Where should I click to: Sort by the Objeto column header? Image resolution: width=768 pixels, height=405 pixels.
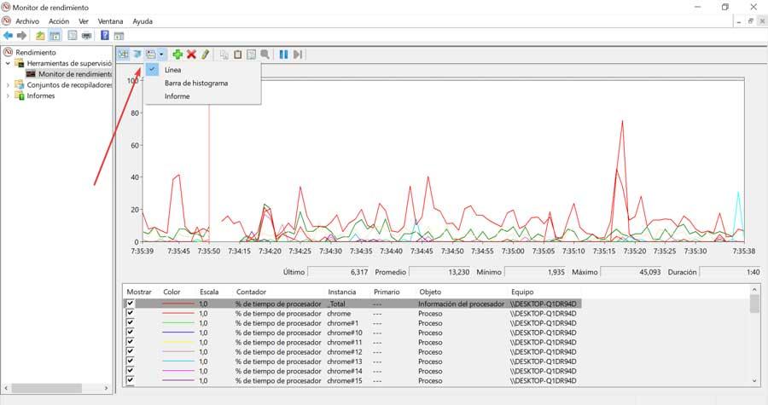point(430,292)
